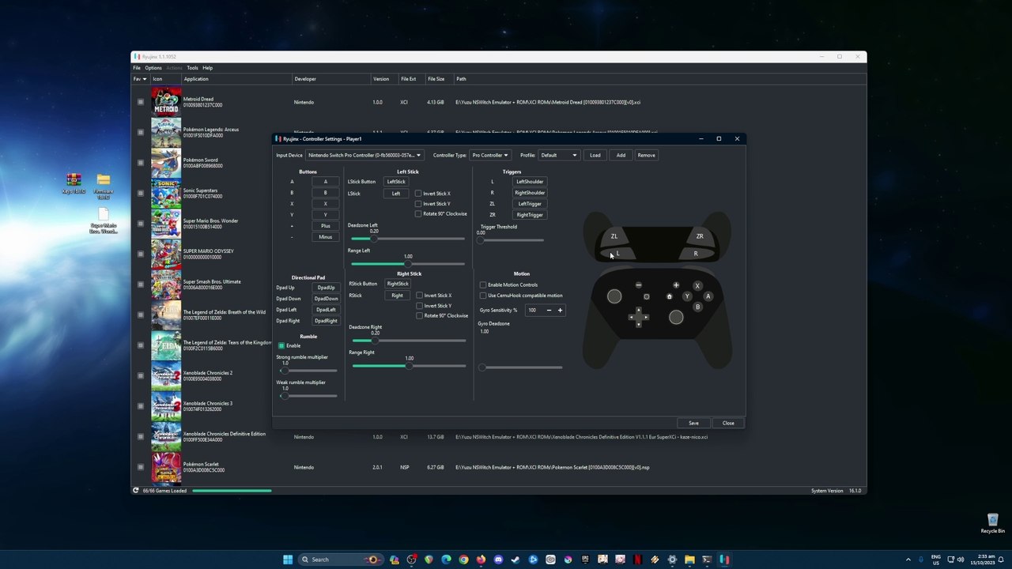
Task: Click the Xenoblade Chronicles Definitive Edition cover icon
Action: click(x=166, y=436)
